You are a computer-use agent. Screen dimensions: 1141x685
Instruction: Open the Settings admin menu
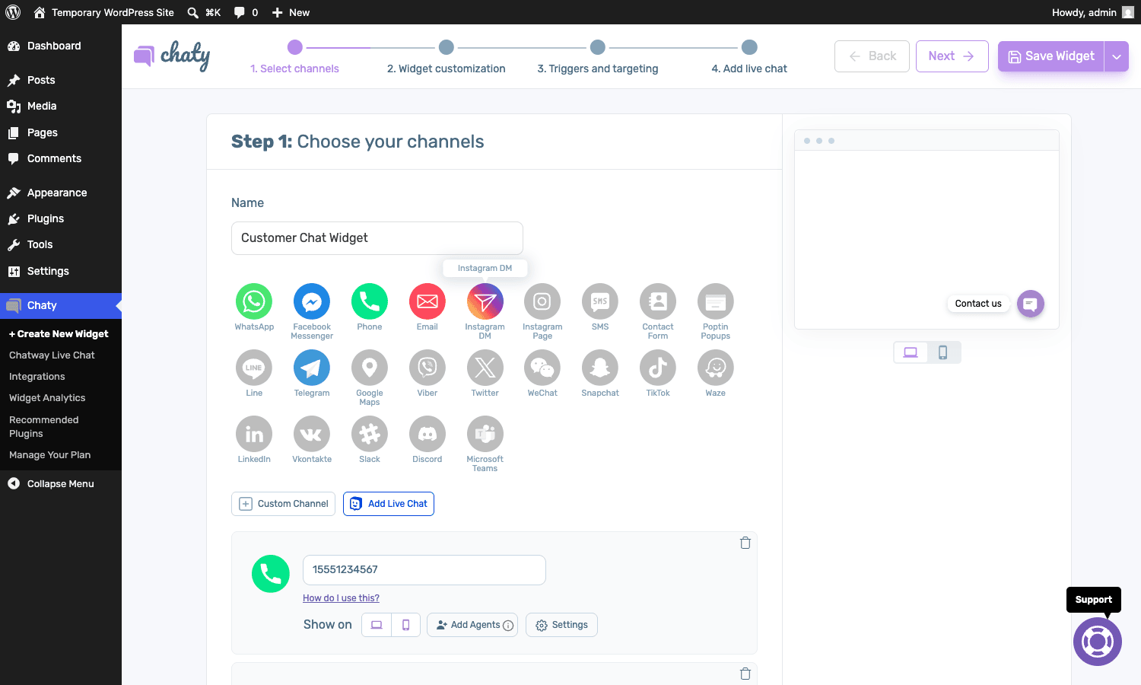pyautogui.click(x=61, y=271)
